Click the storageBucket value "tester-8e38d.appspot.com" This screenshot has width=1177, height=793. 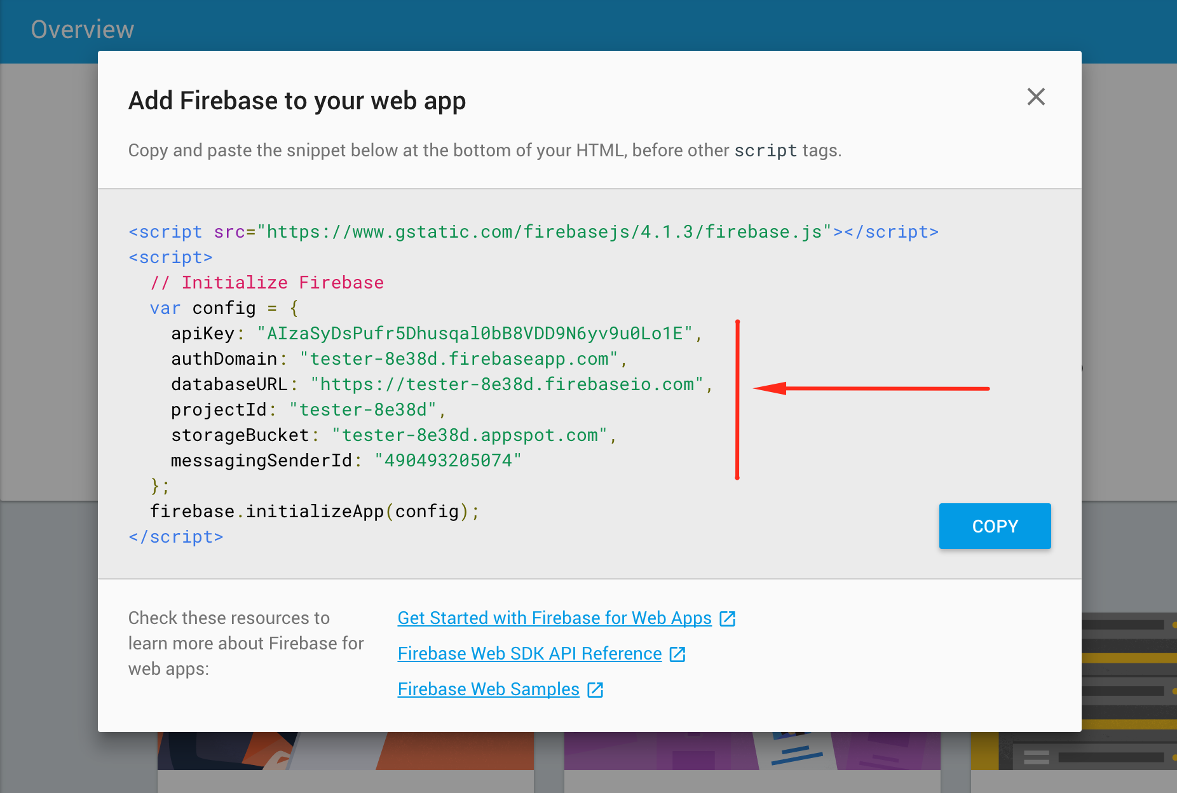tap(470, 435)
